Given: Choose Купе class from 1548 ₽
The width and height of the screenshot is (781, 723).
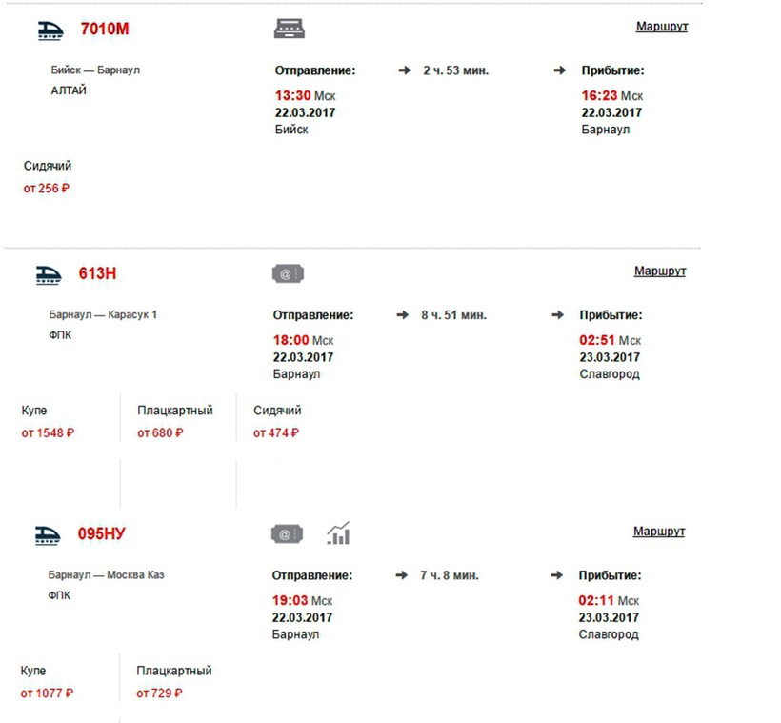Looking at the screenshot, I should pos(48,422).
